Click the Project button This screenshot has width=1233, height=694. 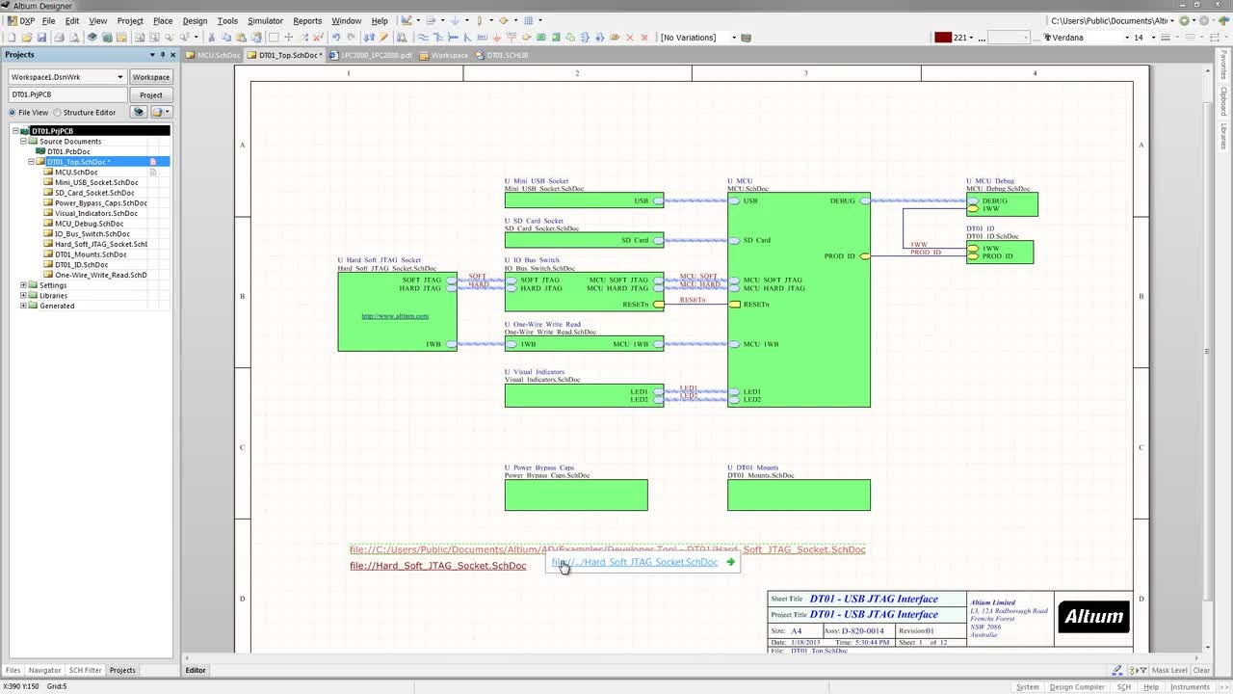[151, 95]
